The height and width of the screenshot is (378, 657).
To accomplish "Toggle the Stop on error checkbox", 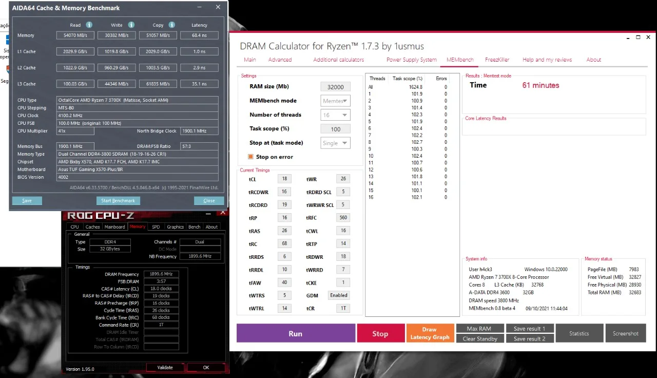I will [x=251, y=157].
